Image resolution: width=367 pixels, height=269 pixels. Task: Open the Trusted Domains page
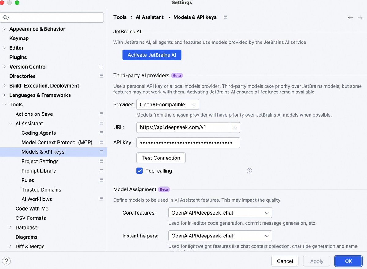41,190
